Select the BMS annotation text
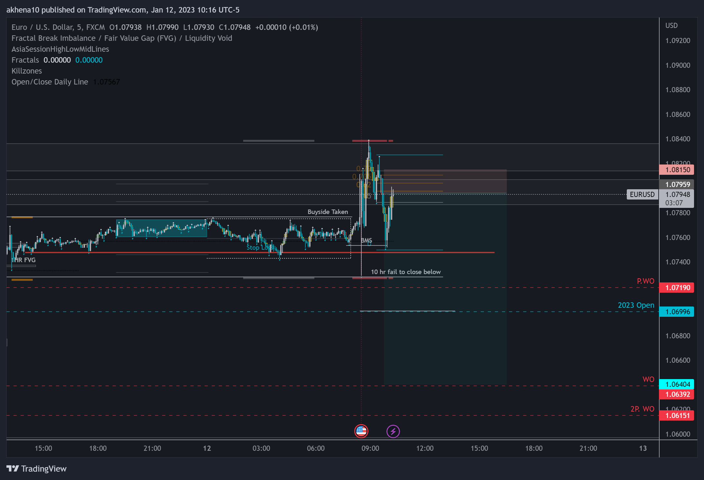Viewport: 704px width, 480px height. [x=366, y=240]
